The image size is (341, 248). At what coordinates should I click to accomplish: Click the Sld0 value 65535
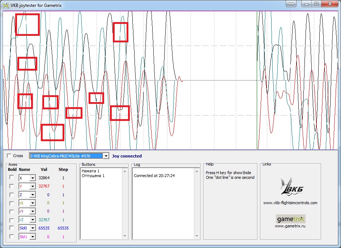[x=44, y=228]
